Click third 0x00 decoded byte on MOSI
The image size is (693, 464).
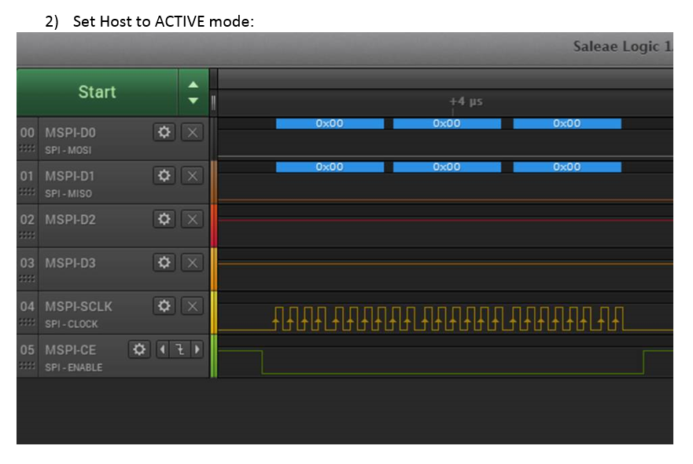(567, 123)
